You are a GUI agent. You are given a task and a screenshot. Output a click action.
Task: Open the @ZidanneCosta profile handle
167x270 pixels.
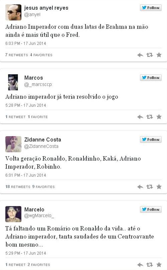click(41, 146)
